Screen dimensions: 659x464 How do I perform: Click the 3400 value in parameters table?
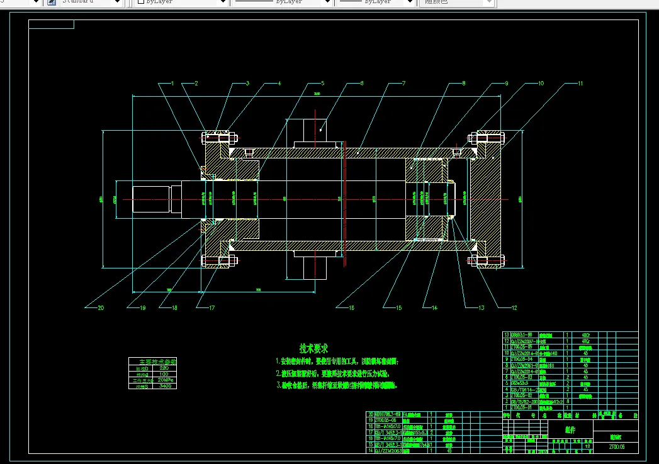click(166, 386)
